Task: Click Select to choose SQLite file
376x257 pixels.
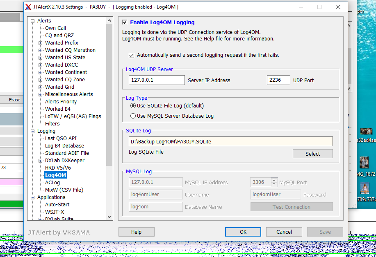Action: 313,154
